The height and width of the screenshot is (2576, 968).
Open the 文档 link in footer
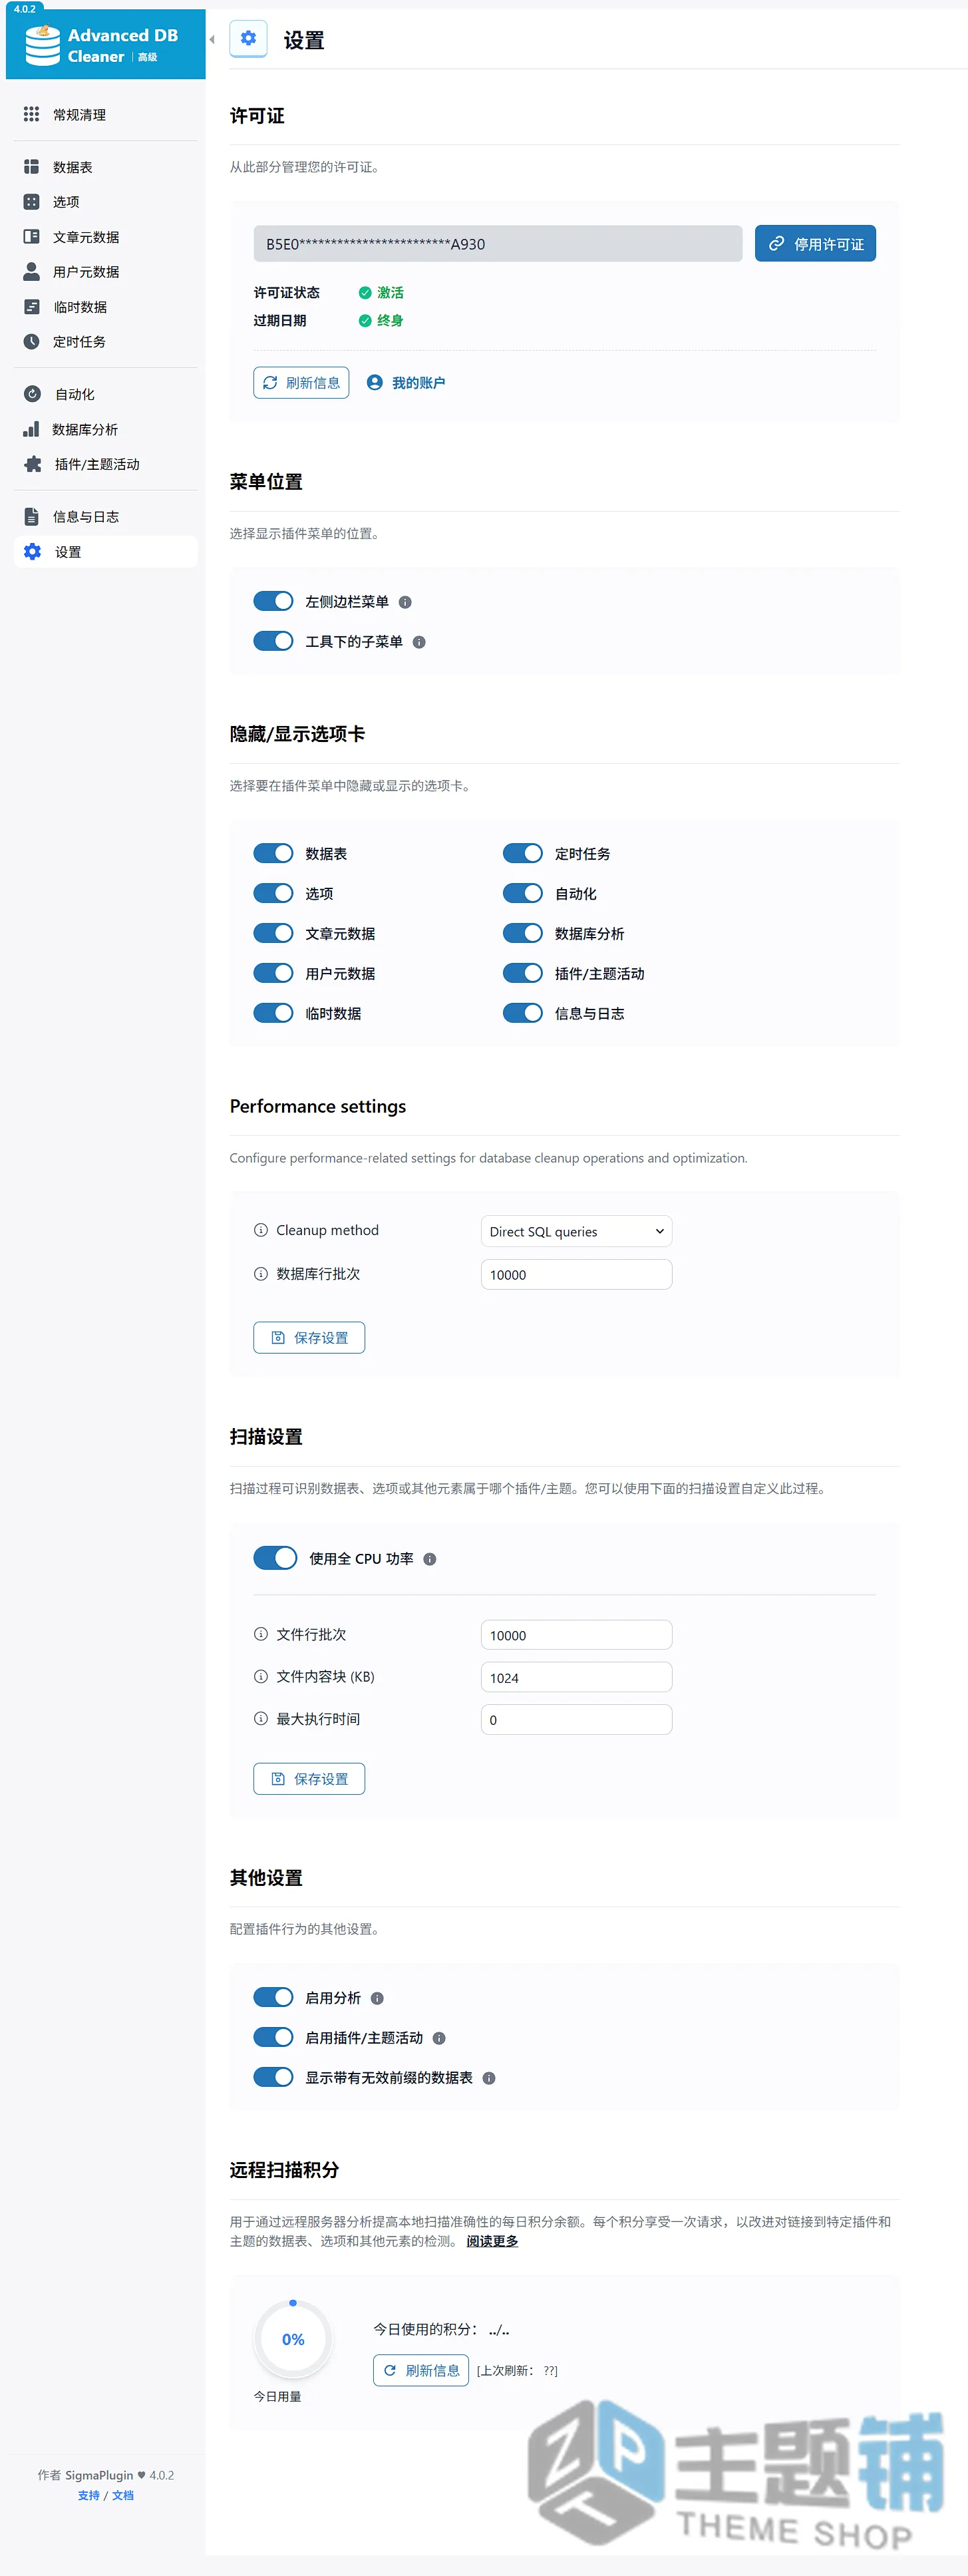tap(123, 2495)
